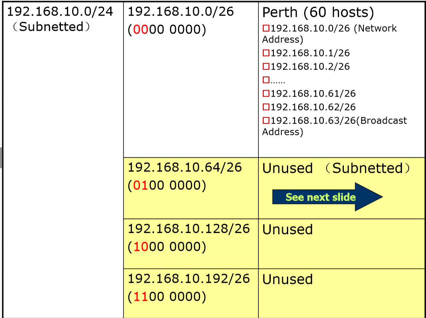Viewport: 426px width, 318px height.
Task: Click the binary pattern (0100 0000)
Action: pyautogui.click(x=167, y=186)
